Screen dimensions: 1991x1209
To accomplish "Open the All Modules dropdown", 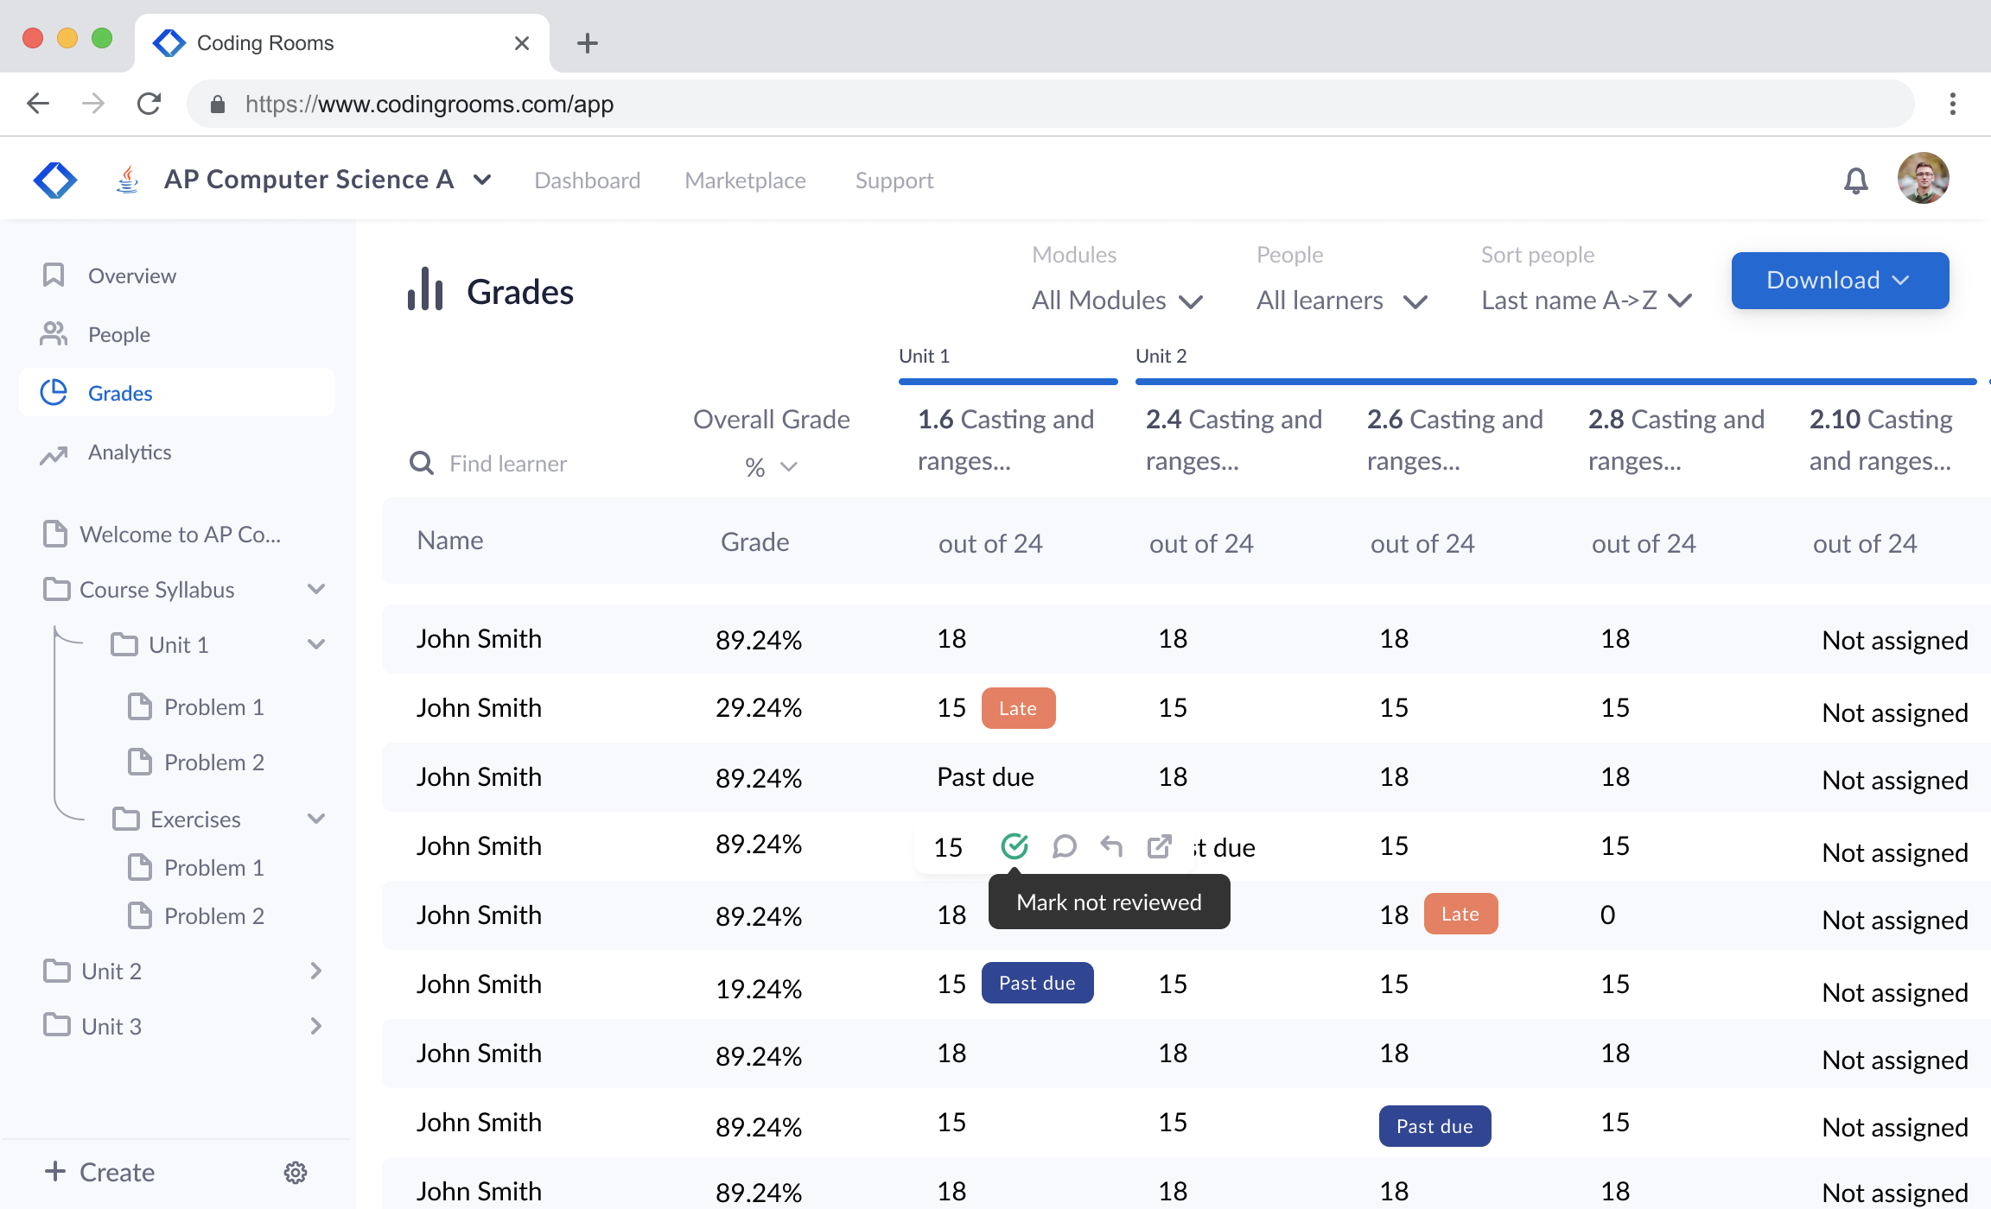I will point(1116,301).
